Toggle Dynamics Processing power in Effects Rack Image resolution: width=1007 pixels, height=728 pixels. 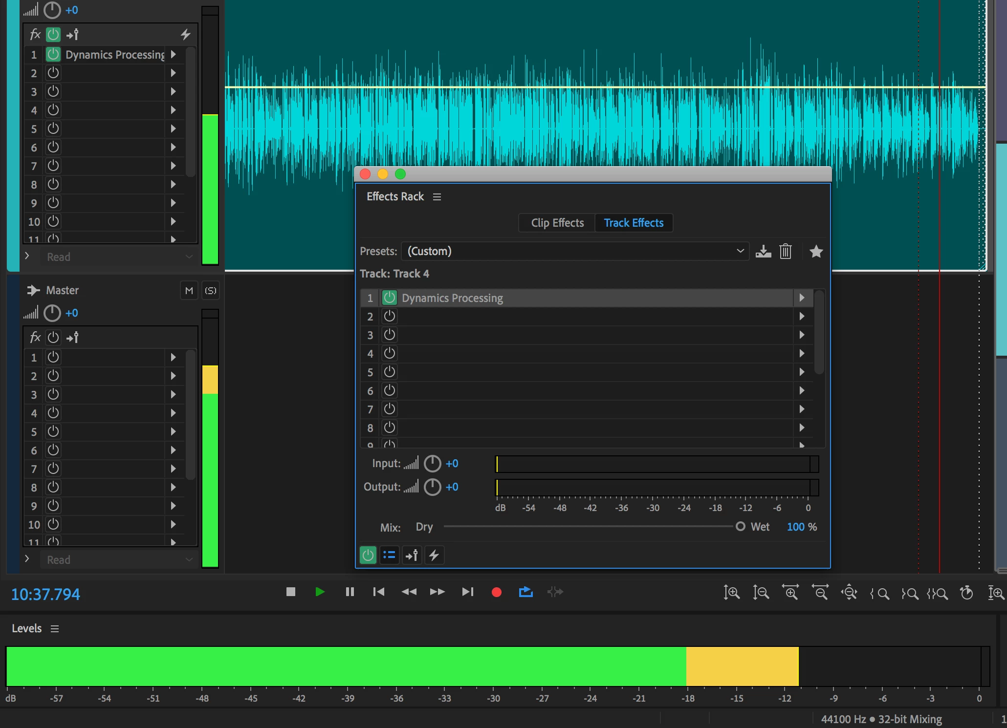[x=390, y=298]
